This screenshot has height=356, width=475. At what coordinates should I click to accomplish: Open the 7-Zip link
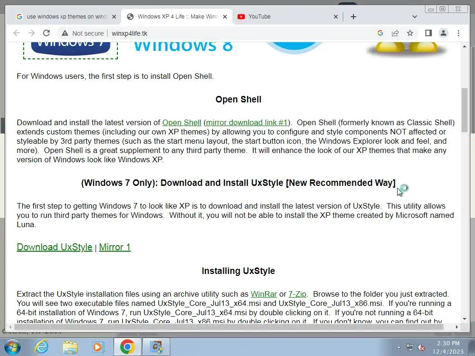coord(297,294)
